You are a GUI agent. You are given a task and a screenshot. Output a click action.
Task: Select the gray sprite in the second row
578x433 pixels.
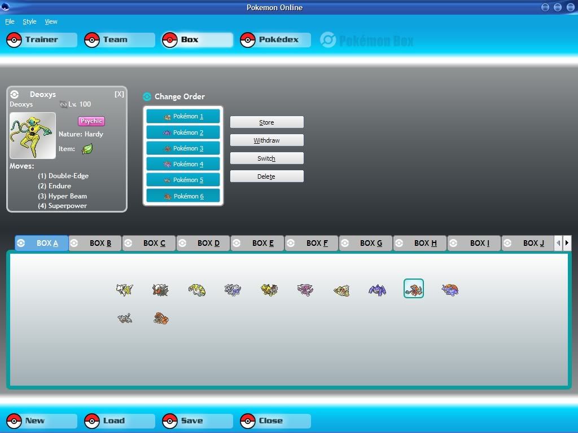[x=125, y=318]
